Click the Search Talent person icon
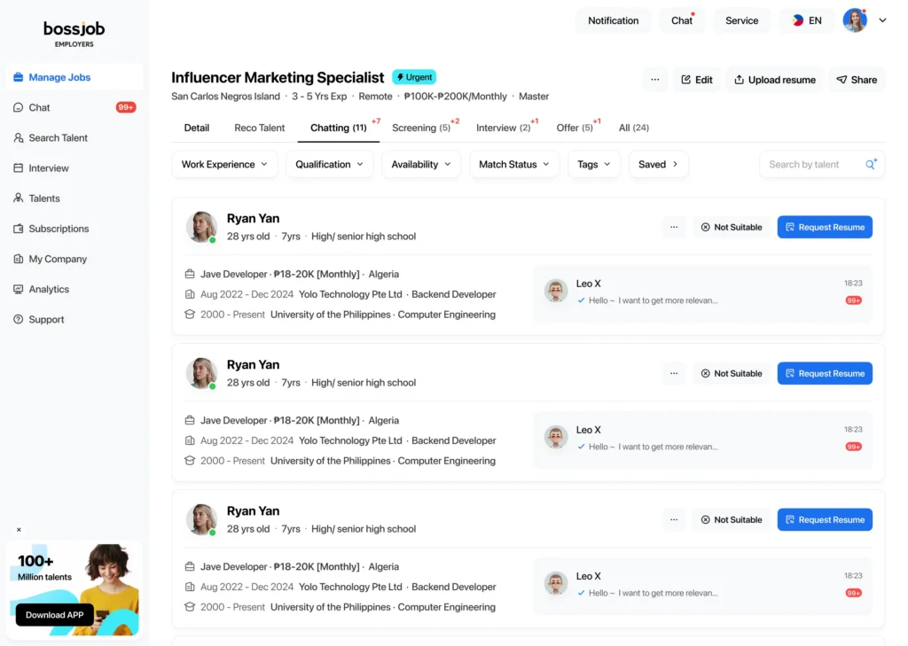Image resolution: width=908 pixels, height=646 pixels. (x=18, y=137)
